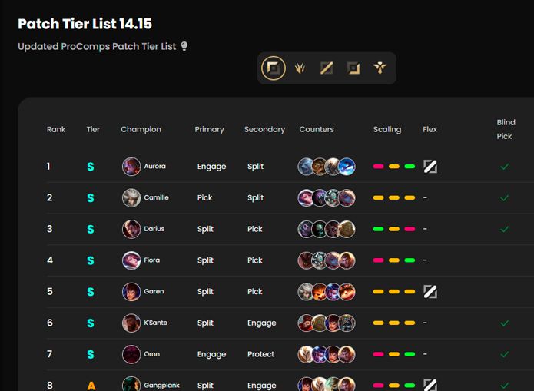The height and width of the screenshot is (391, 534).
Task: Open the Fiora champion name link
Action: tap(152, 260)
